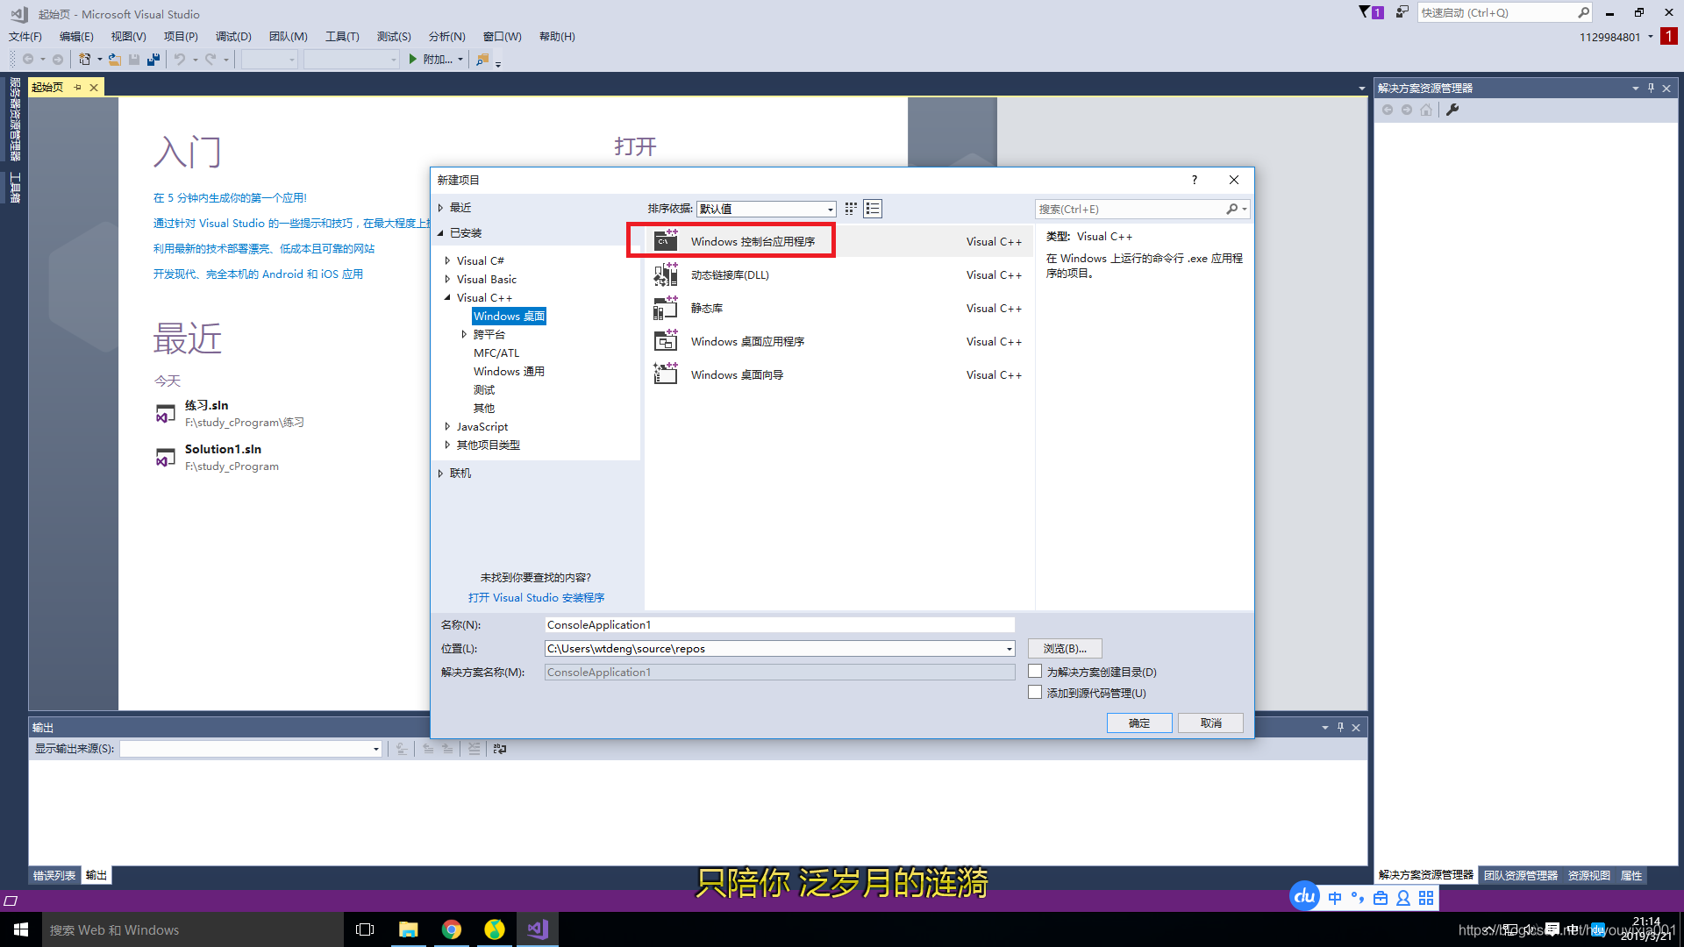This screenshot has height=947, width=1684.
Task: Click the Save All toolbar icon
Action: (153, 59)
